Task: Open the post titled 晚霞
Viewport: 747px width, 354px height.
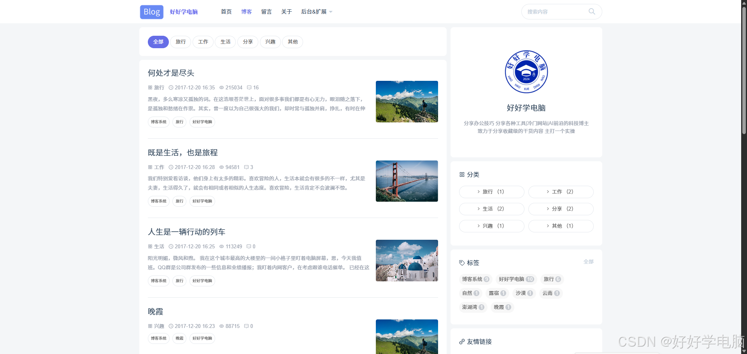Action: click(155, 312)
